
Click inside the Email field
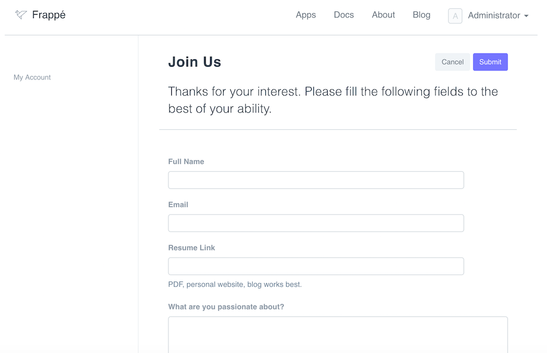pyautogui.click(x=316, y=223)
